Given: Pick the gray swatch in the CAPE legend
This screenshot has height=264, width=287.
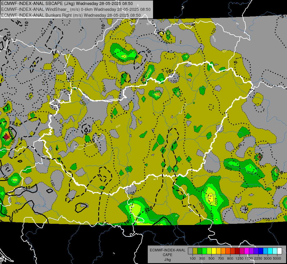Looking at the screenshot, I should [x=190, y=251].
